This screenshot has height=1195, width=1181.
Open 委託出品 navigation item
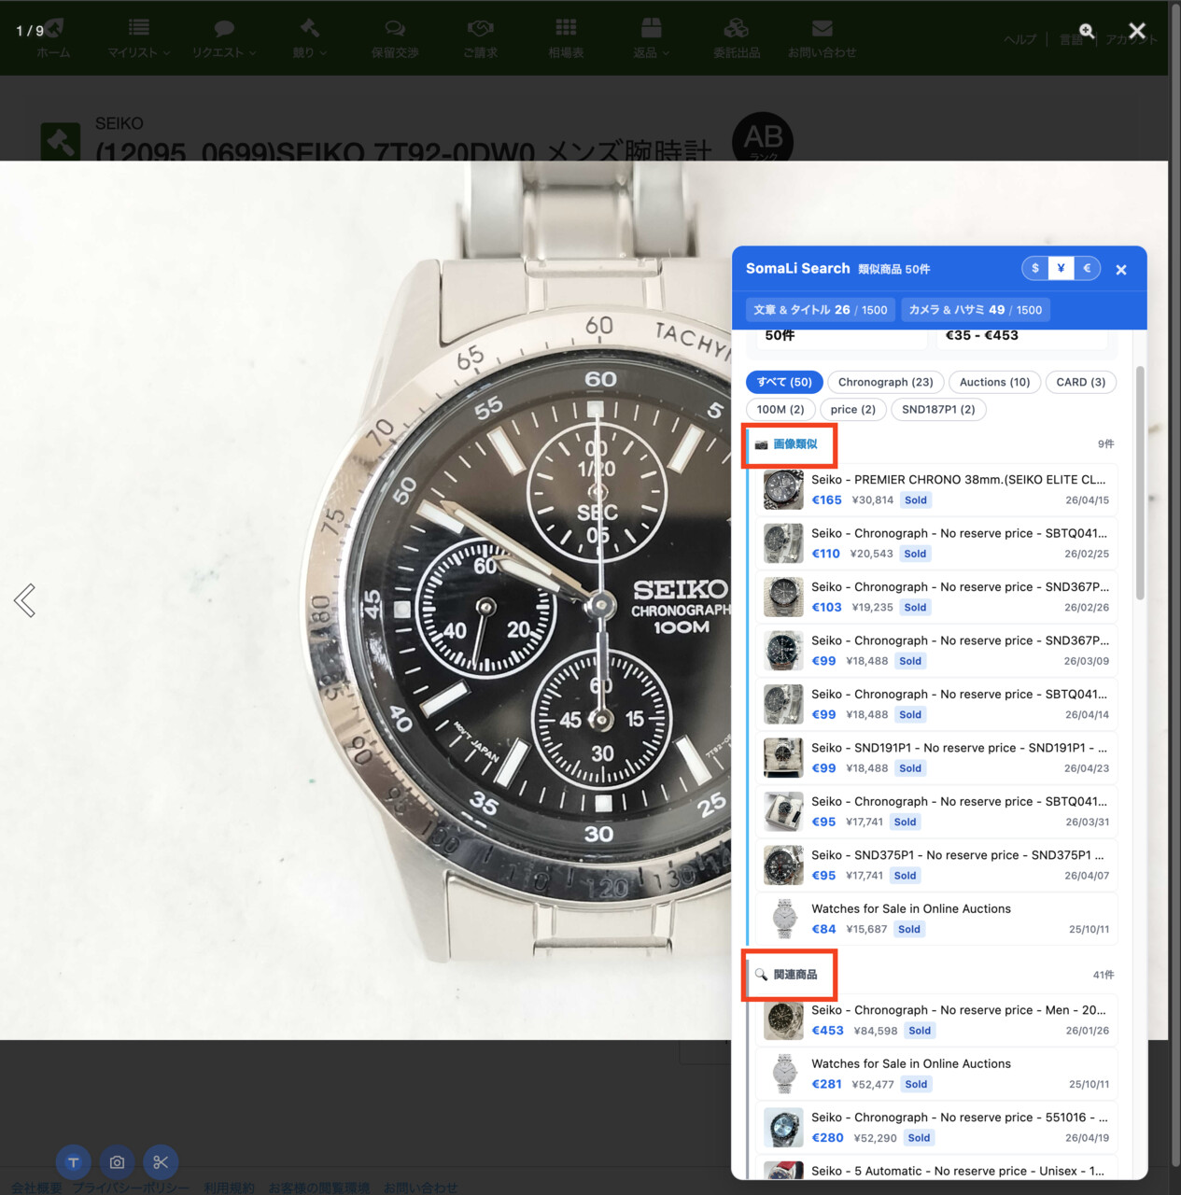pyautogui.click(x=737, y=39)
